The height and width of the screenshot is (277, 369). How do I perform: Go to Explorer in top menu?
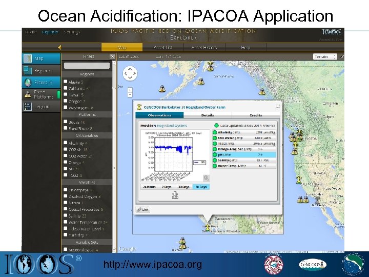point(50,32)
